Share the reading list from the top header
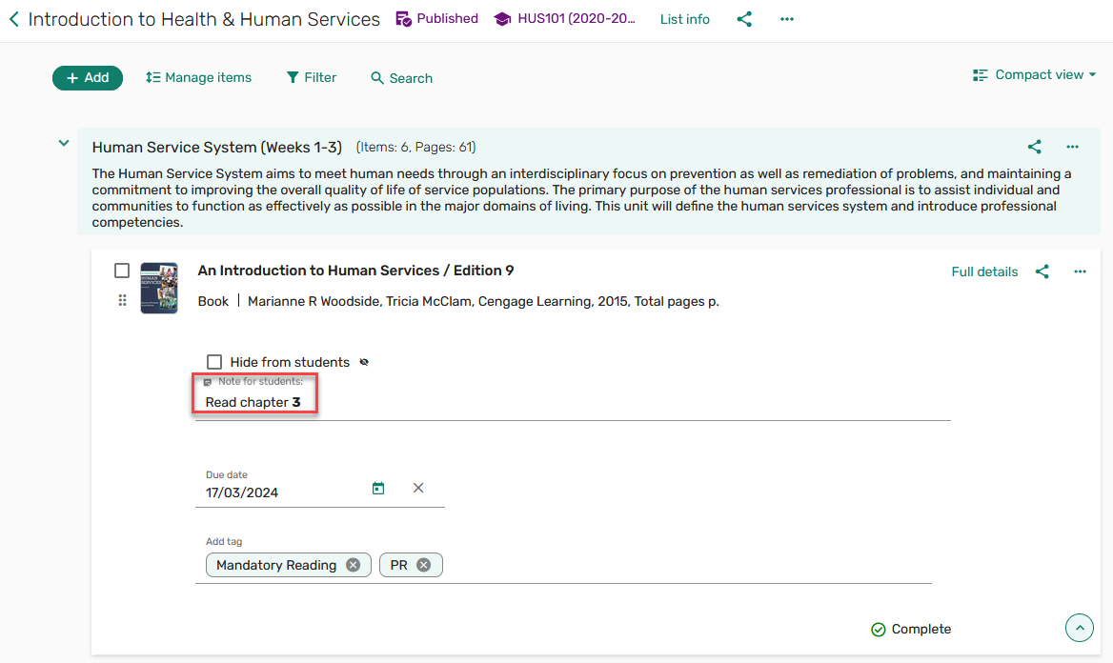Screen dimensions: 1113x663 [x=744, y=19]
